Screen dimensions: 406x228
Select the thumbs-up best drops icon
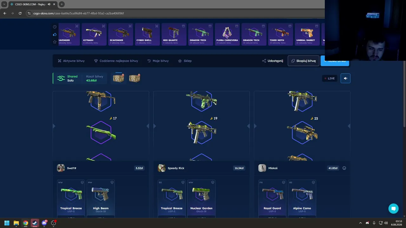(55, 34)
